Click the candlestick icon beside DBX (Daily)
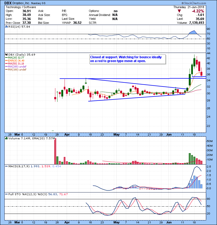Screen dimensions: 217x225 [x=7, y=54]
